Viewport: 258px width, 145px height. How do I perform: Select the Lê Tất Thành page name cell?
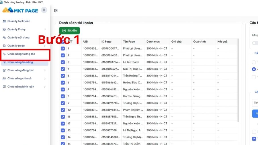(x=131, y=62)
